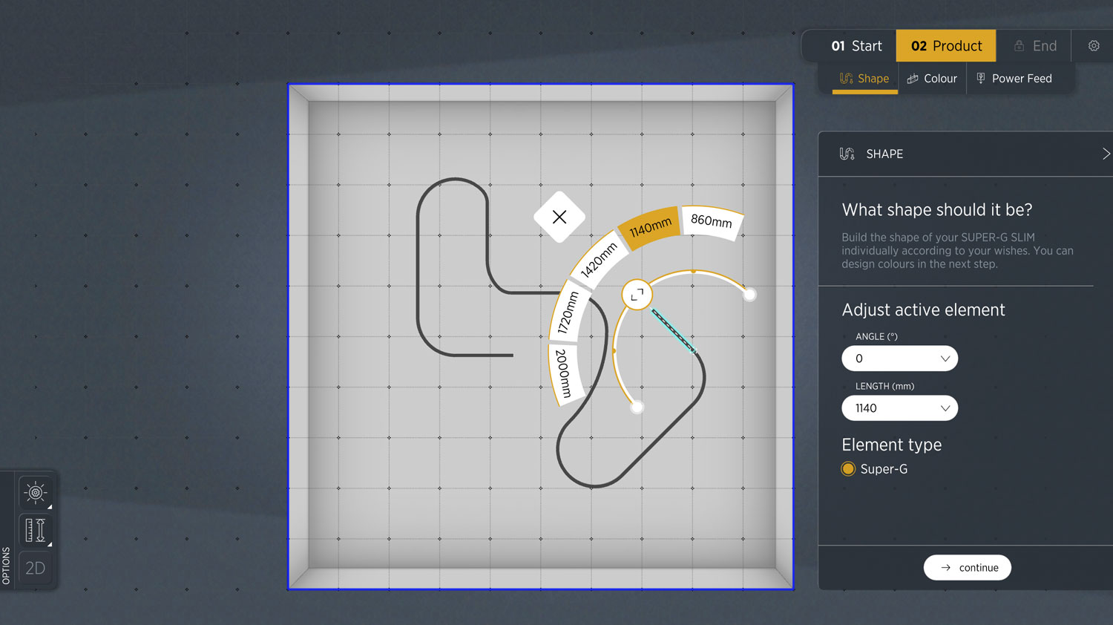Click the white endpoint circle of the active element
The width and height of the screenshot is (1113, 625).
point(749,295)
